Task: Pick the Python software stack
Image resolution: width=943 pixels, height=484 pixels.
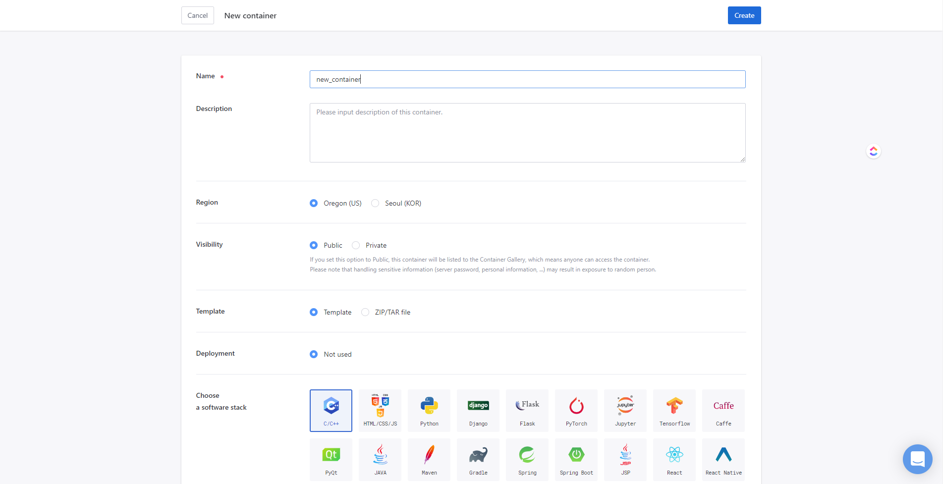Action: tap(429, 411)
